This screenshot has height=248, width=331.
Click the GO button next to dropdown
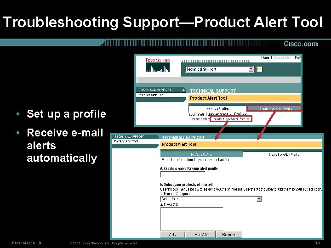tap(259, 69)
